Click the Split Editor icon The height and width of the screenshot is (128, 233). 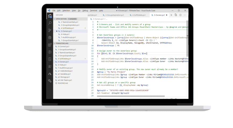point(180,15)
